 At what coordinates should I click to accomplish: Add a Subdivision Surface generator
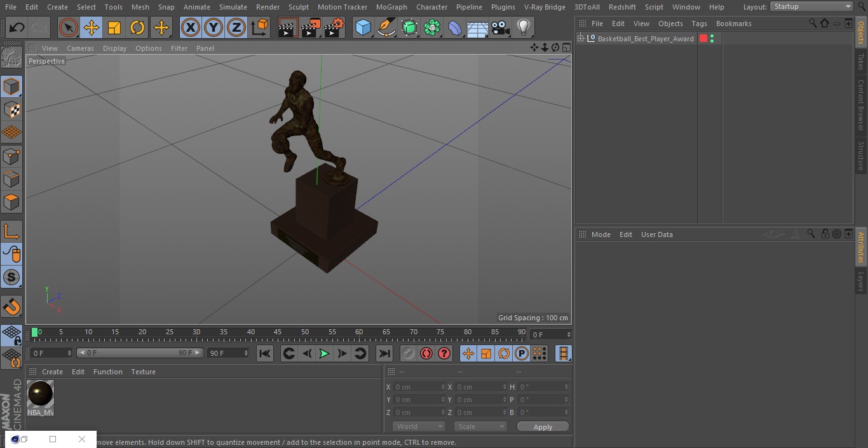tap(409, 27)
